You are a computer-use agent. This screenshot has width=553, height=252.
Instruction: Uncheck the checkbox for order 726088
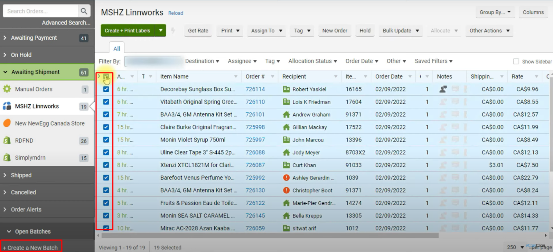(x=106, y=152)
